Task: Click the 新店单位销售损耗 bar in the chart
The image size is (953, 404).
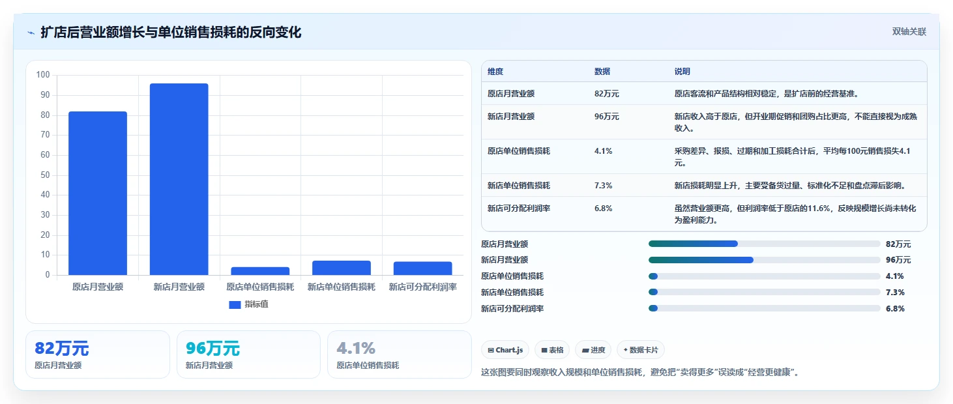Action: pos(342,268)
